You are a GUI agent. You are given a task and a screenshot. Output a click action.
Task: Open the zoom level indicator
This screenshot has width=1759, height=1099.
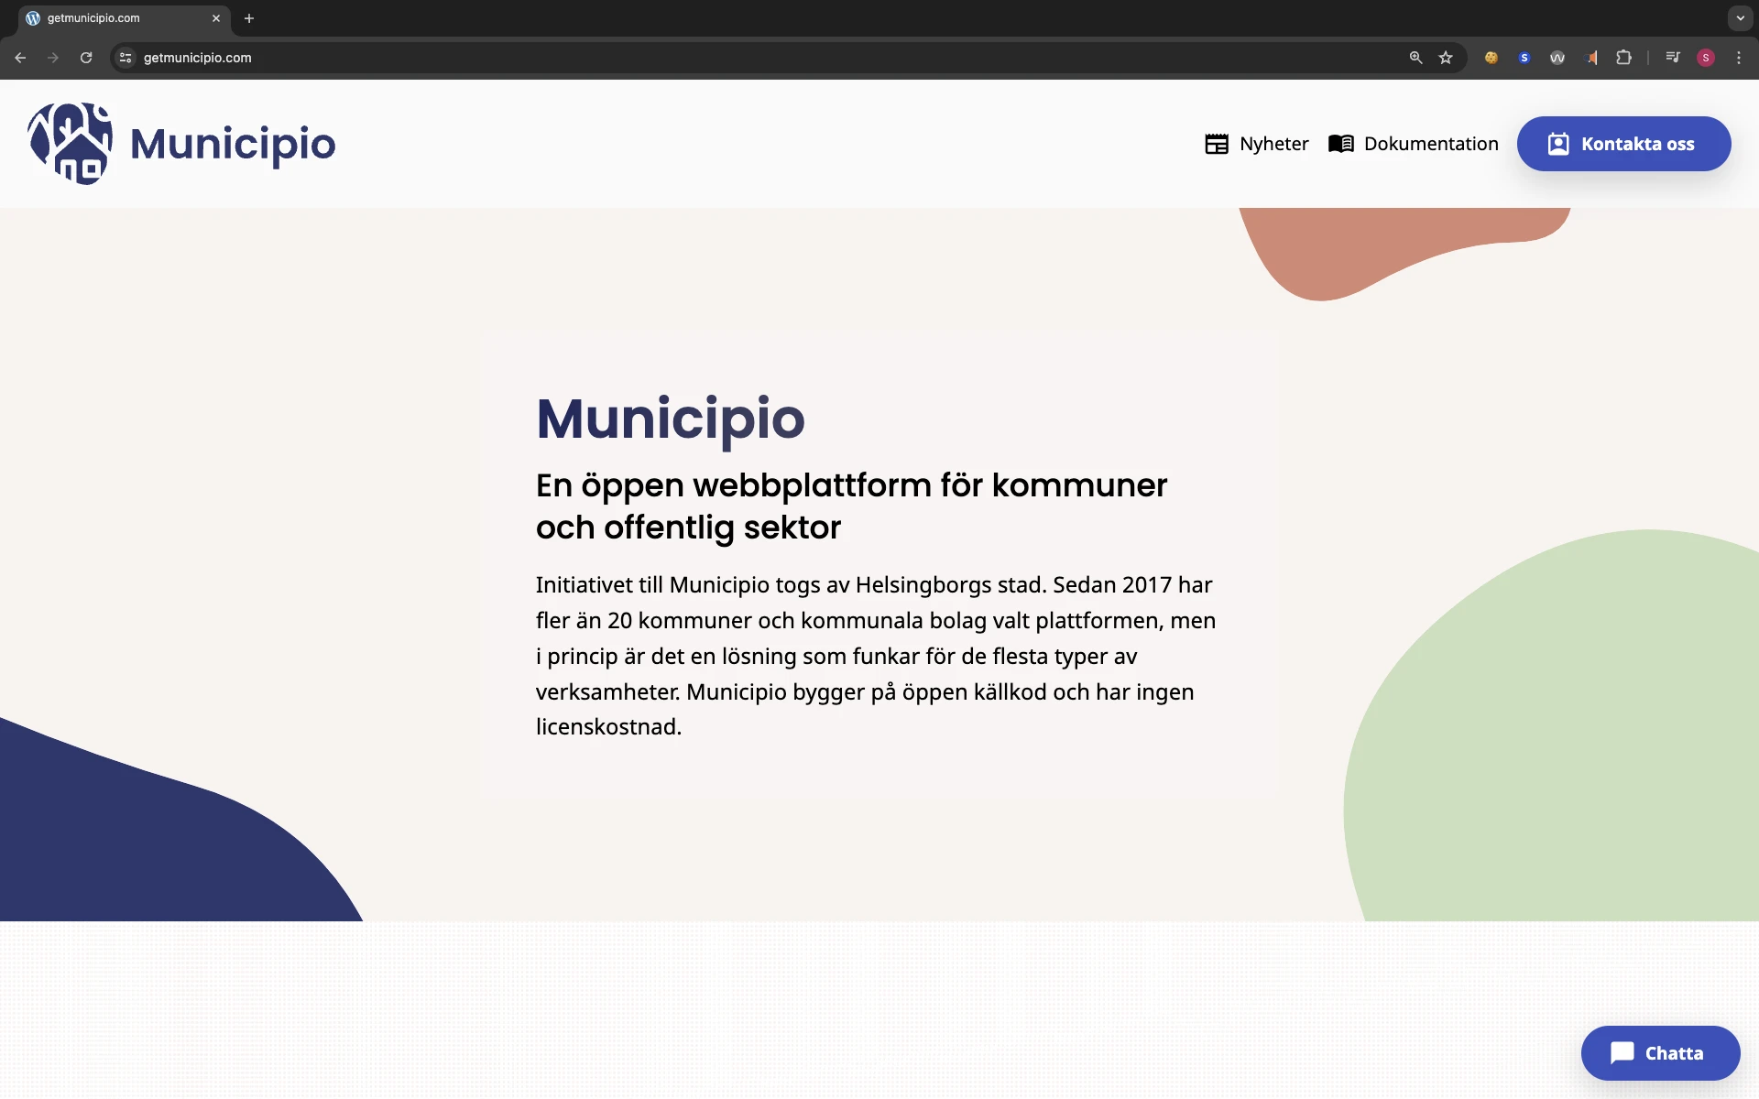click(x=1415, y=58)
